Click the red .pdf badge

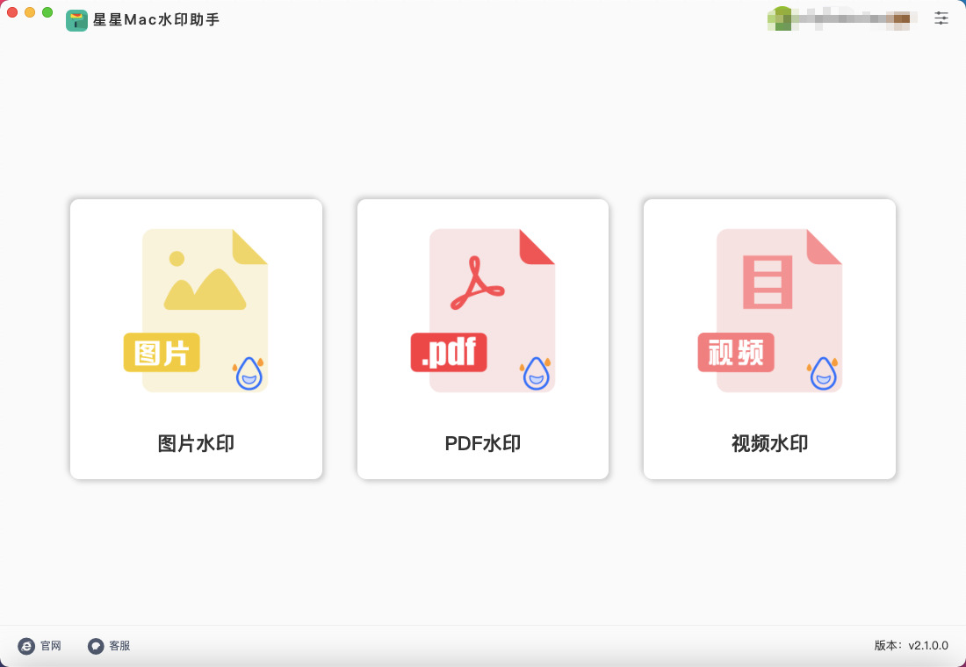(449, 352)
